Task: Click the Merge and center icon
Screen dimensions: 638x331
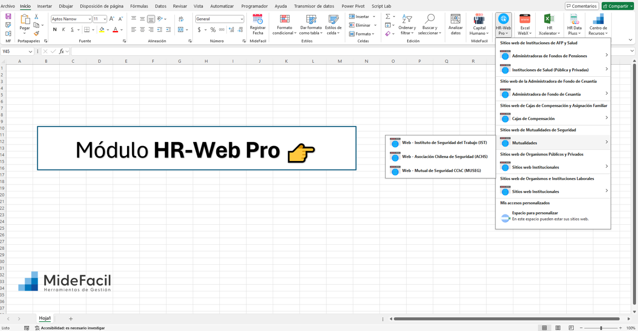Action: pos(180,30)
